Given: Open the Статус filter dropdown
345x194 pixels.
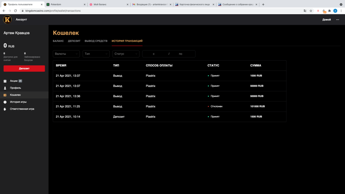Looking at the screenshot, I should pos(126,54).
